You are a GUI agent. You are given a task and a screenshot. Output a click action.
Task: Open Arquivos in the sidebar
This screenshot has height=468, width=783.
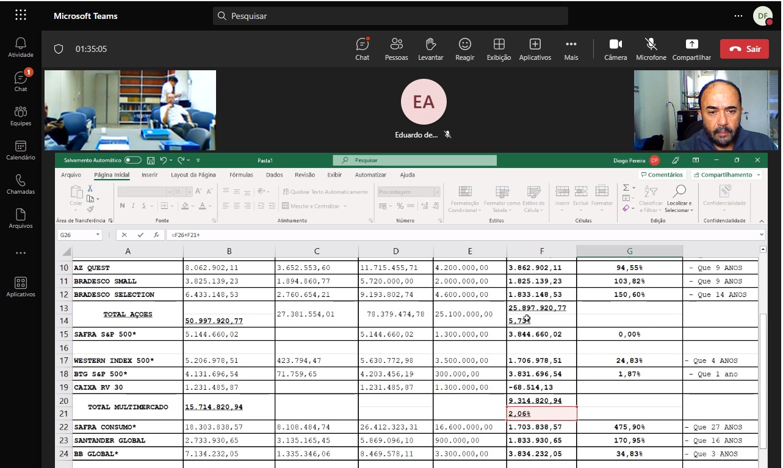21,218
